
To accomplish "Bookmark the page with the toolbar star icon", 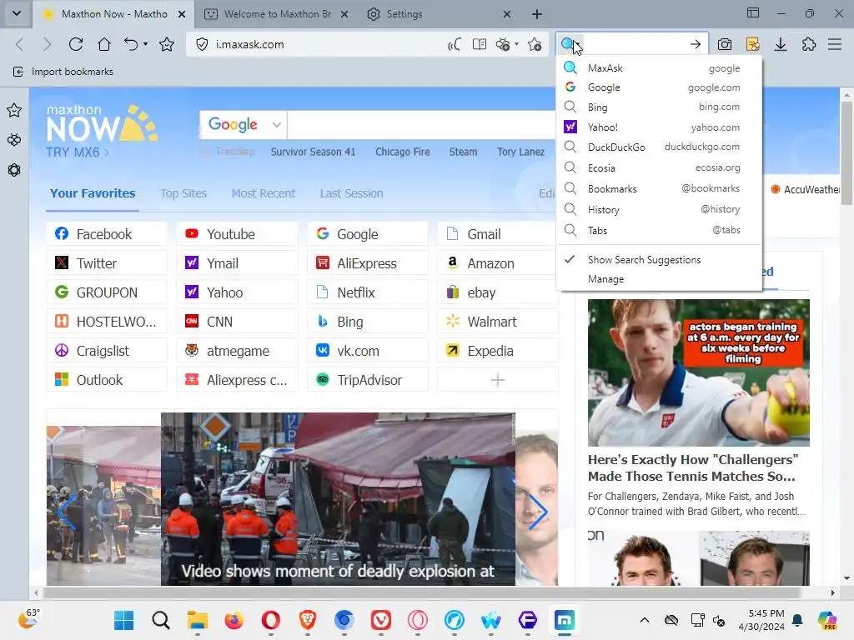I will 167,44.
